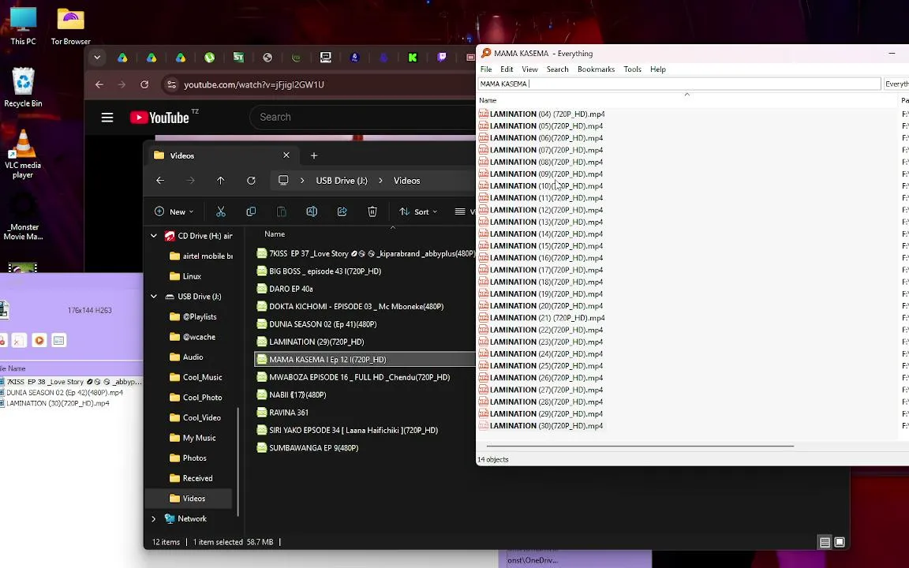Click the Share icon in Explorer toolbar
The height and width of the screenshot is (568, 909).
pos(342,211)
